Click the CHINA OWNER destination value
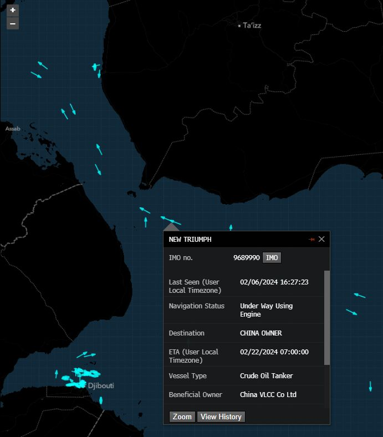 (x=261, y=333)
